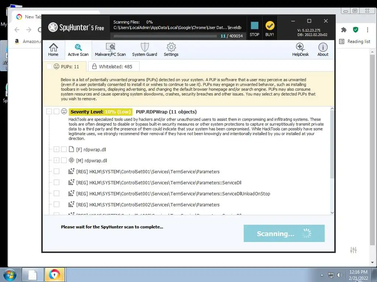Screen dimensions: 377x282
Task: Open Amazon bookmark in Chrome
Action: pyautogui.click(x=28, y=41)
